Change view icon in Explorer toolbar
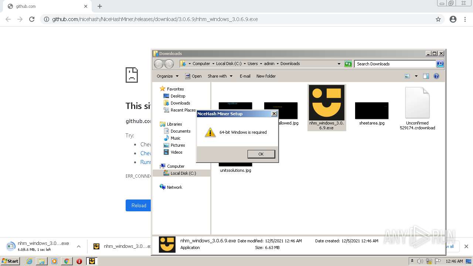473x266 pixels. [x=407, y=76]
